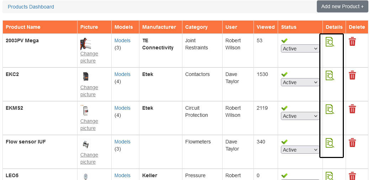Viewport: 373px width, 180px height.
Task: Click the Viewed column header
Action: pos(266,27)
